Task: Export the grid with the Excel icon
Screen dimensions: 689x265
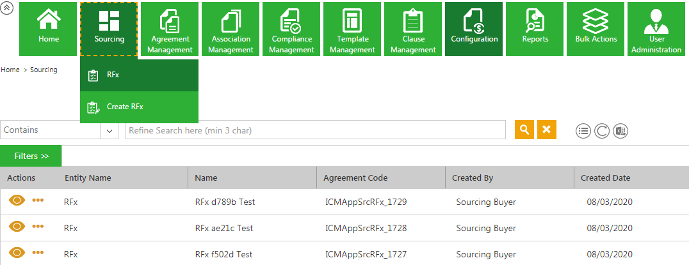Action: click(620, 131)
